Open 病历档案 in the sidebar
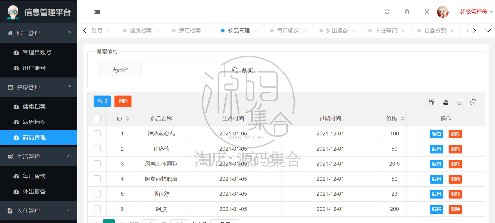This screenshot has width=495, height=223. tap(39, 122)
